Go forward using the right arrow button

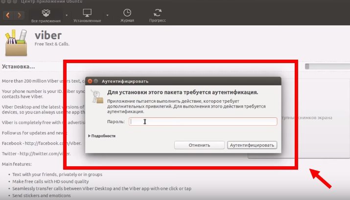pos(20,15)
